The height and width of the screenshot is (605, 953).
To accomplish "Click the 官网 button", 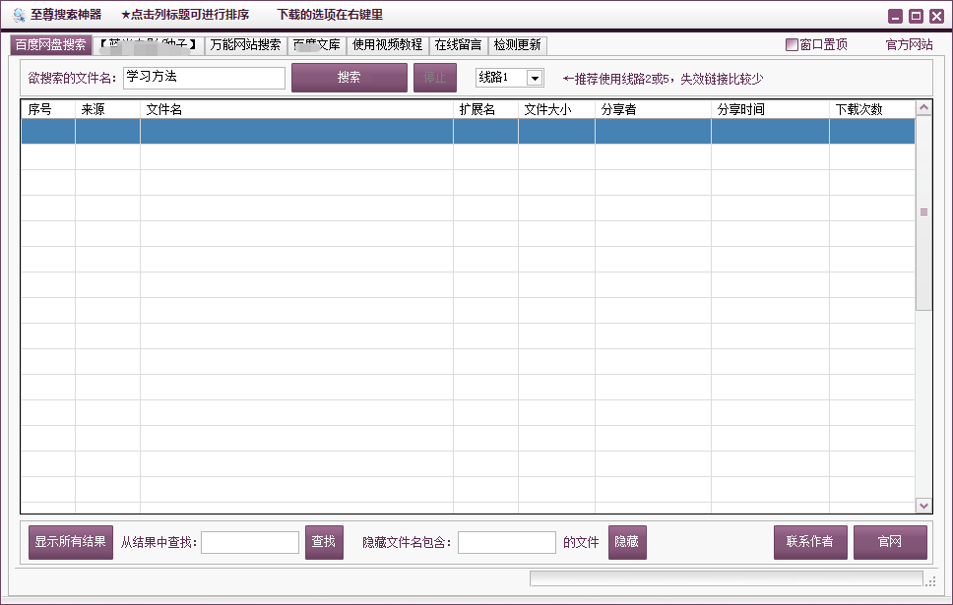I will pyautogui.click(x=890, y=542).
